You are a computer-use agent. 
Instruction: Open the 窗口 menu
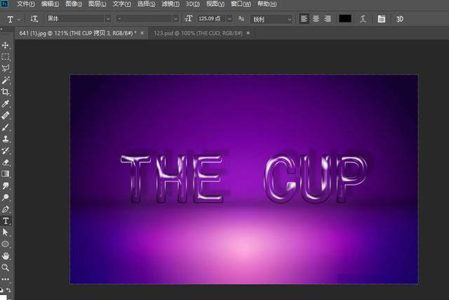(x=241, y=4)
